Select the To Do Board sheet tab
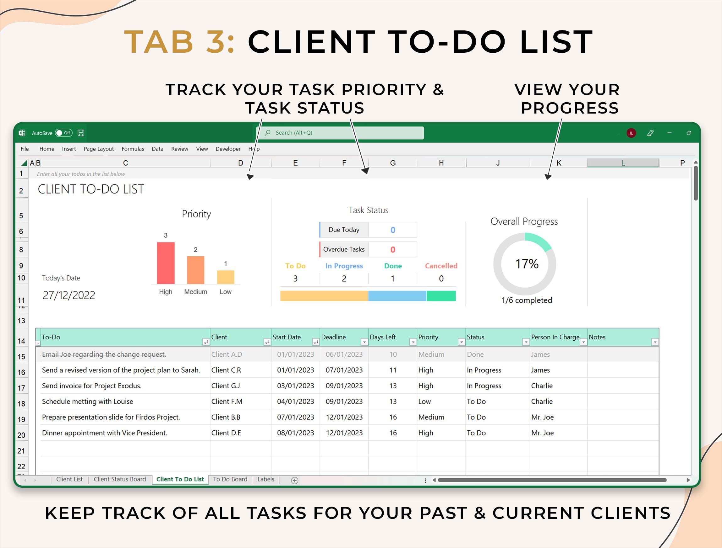The image size is (722, 548). click(230, 479)
